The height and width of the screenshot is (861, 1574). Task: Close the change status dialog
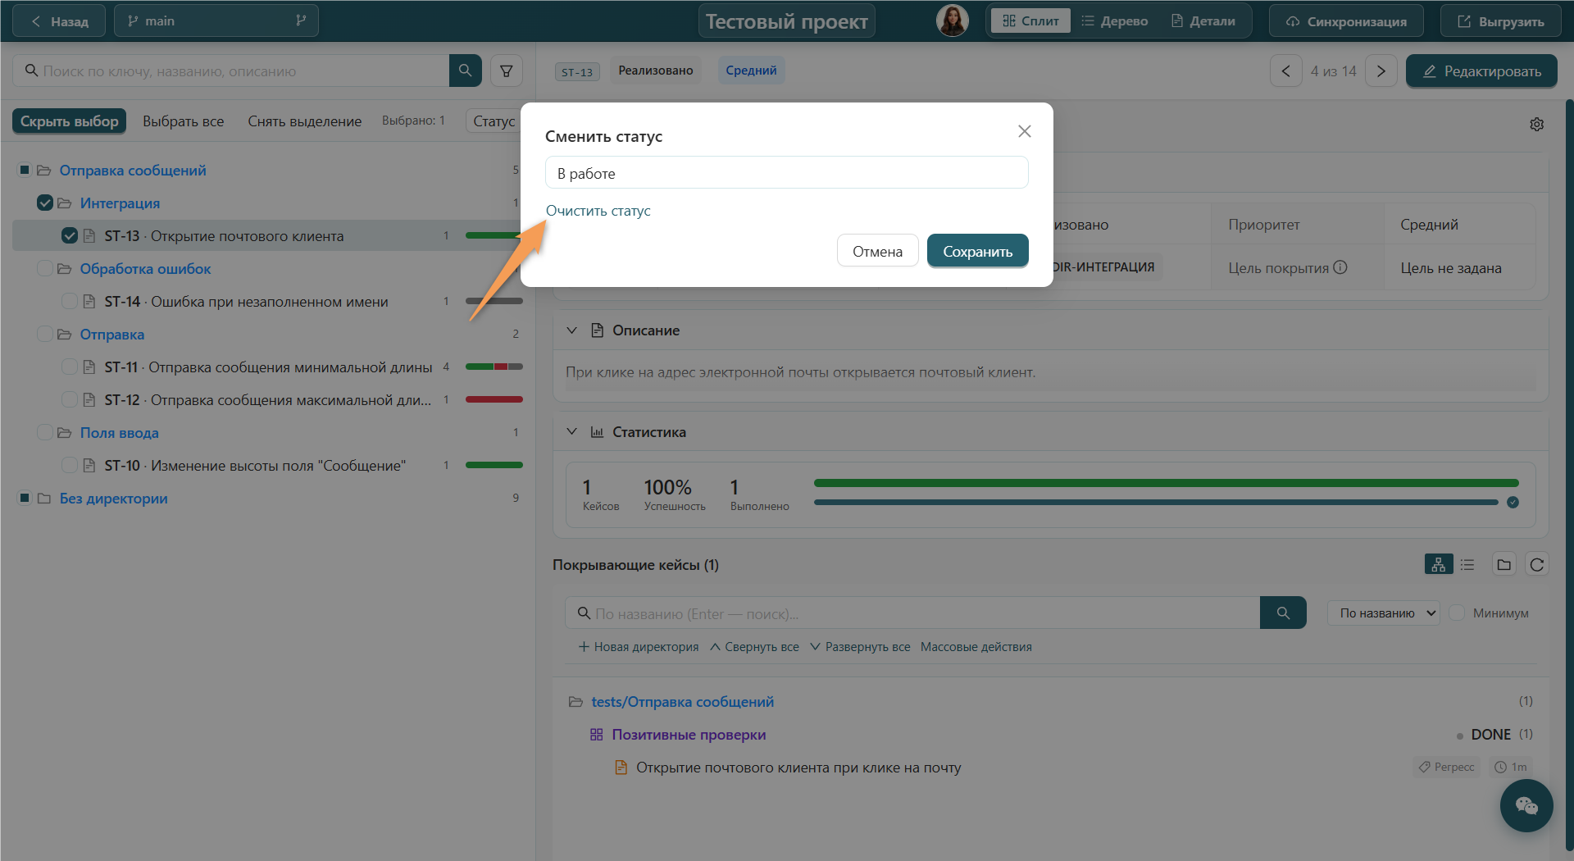pos(1024,131)
